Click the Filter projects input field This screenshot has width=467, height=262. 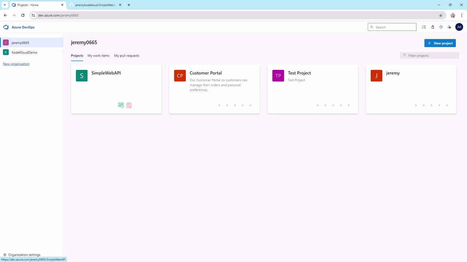coord(429,55)
